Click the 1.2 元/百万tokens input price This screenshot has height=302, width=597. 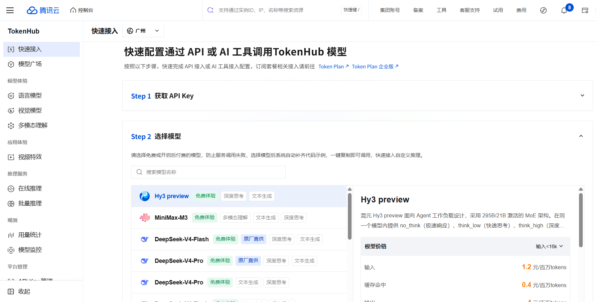[x=544, y=267]
